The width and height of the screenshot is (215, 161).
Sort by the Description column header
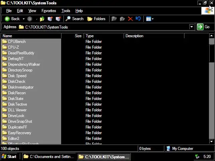click(x=154, y=36)
